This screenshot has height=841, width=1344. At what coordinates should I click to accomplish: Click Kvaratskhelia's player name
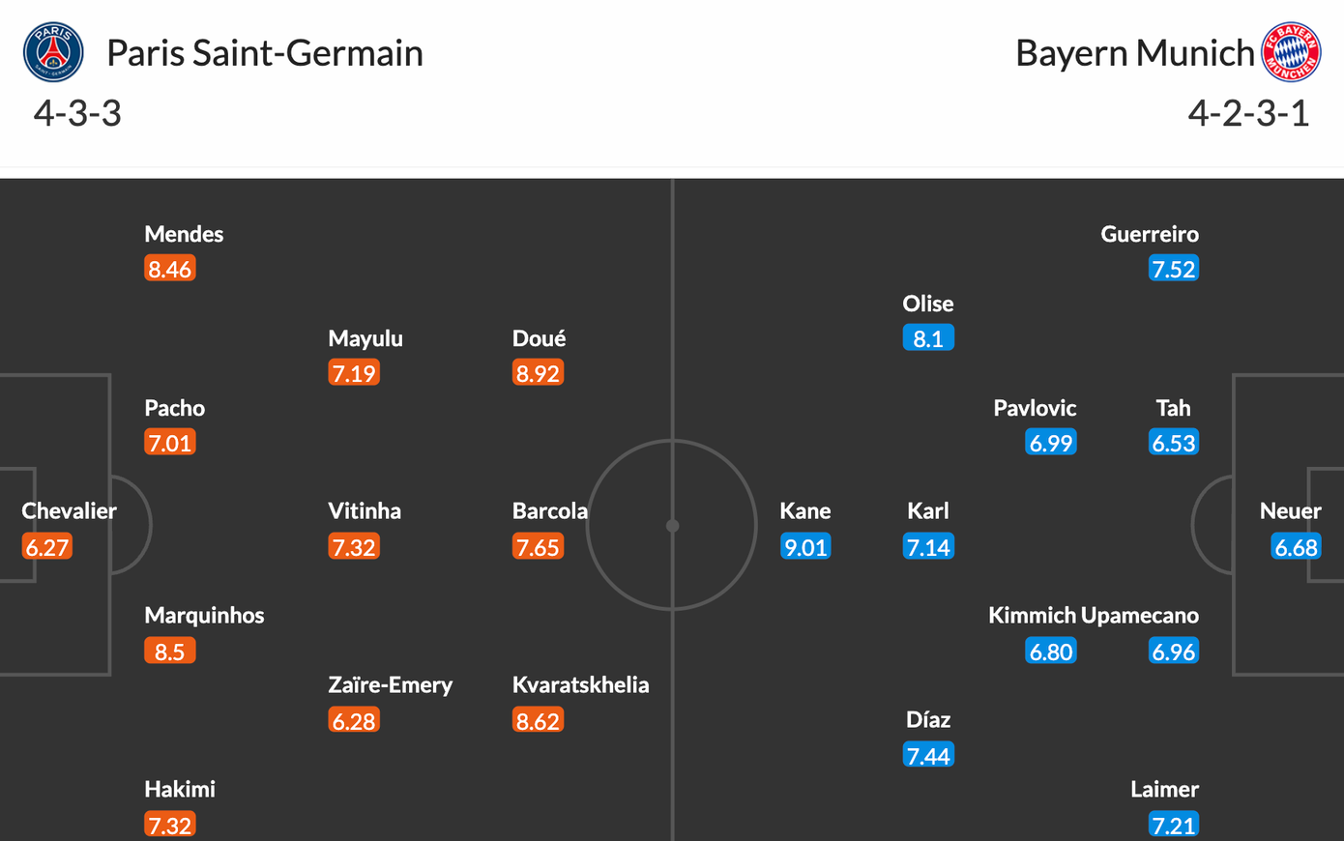580,685
